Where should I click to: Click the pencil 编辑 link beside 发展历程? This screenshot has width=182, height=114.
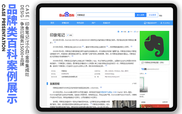pos(134,83)
